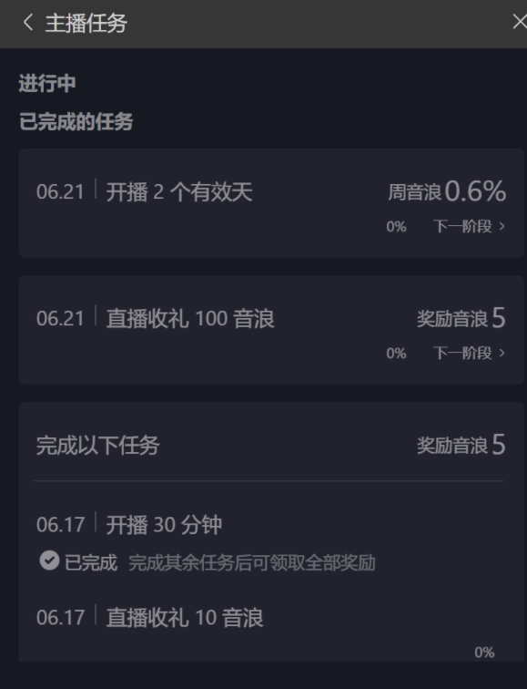
Task: Open the 进行中 section
Action: (47, 84)
